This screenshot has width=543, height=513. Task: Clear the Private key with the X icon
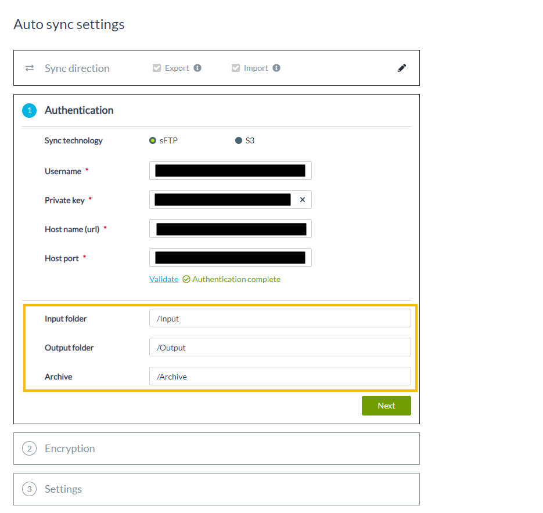(303, 200)
